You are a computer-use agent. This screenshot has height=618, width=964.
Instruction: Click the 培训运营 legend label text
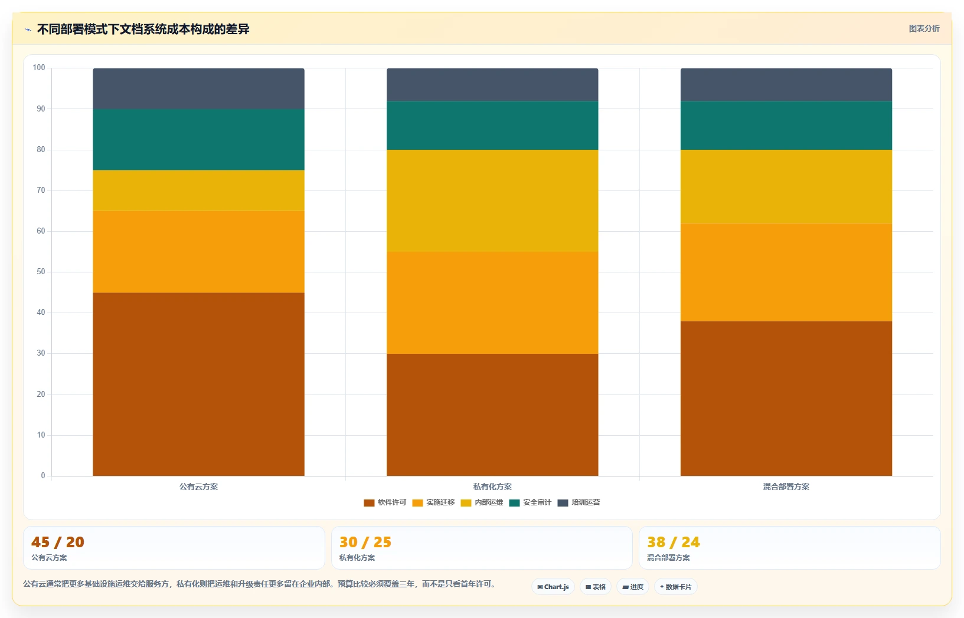pos(586,502)
